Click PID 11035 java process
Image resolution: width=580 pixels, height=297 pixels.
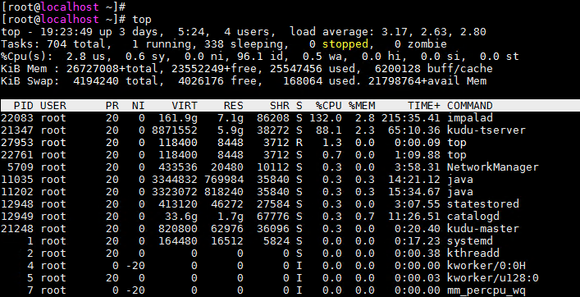point(17,180)
